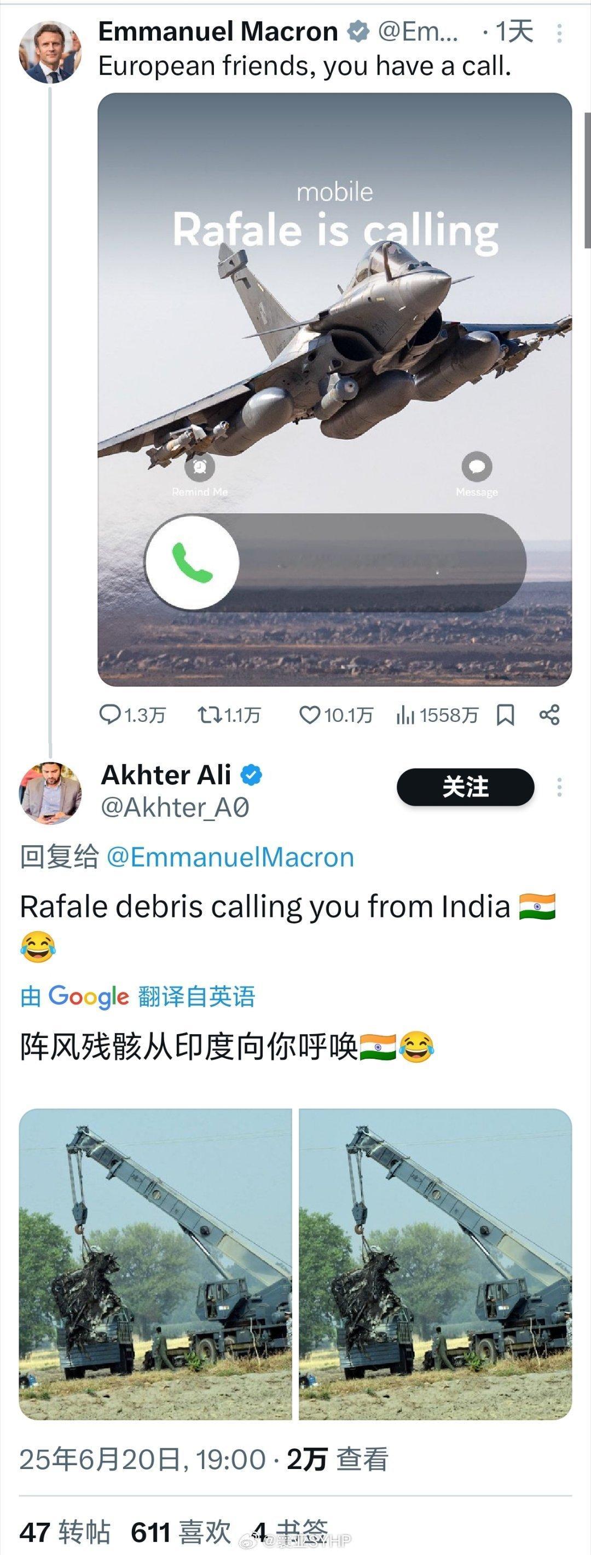Open Emmanuel Macron's profile picture

[50, 52]
